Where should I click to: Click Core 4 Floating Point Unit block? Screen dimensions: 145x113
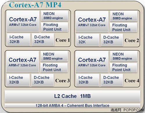point(124,67)
